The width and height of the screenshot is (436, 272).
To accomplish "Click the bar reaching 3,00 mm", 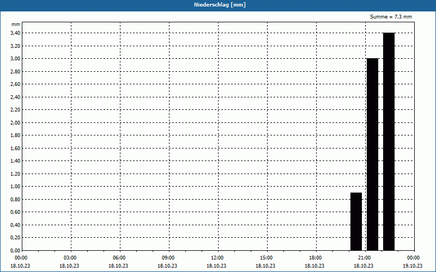I will [x=373, y=154].
